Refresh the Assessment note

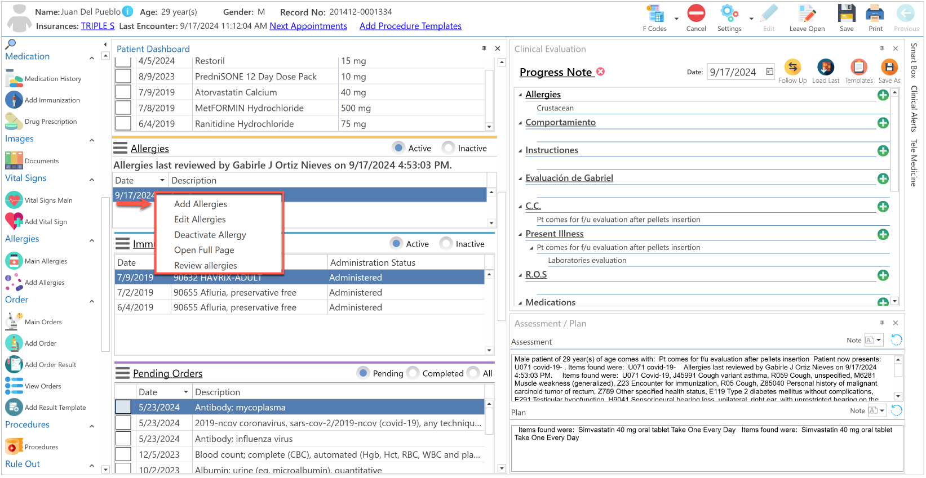click(897, 339)
